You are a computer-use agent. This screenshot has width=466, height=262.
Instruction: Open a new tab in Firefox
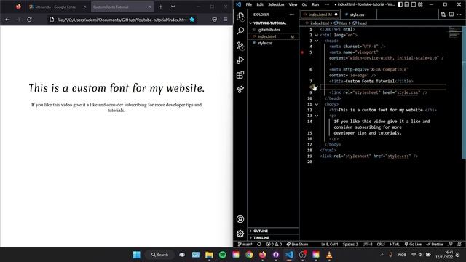click(161, 7)
